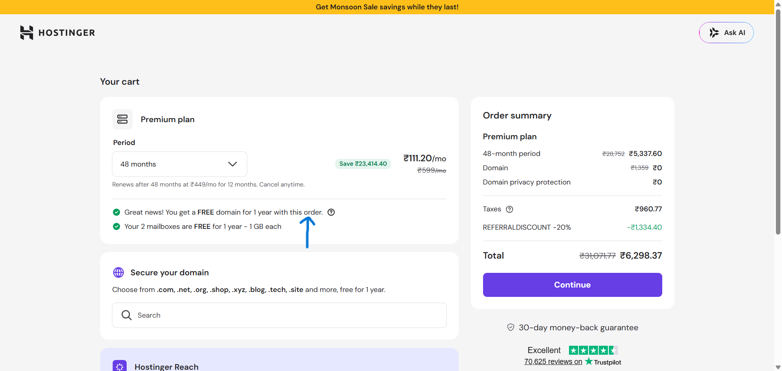Click the Secure your domain heading
This screenshot has height=371, width=782.
169,272
